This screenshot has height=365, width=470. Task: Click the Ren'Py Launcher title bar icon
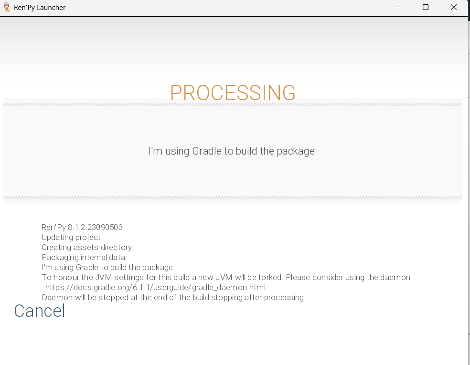coord(7,8)
